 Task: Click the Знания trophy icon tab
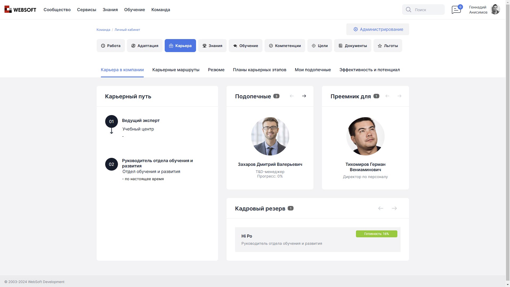[x=205, y=45]
